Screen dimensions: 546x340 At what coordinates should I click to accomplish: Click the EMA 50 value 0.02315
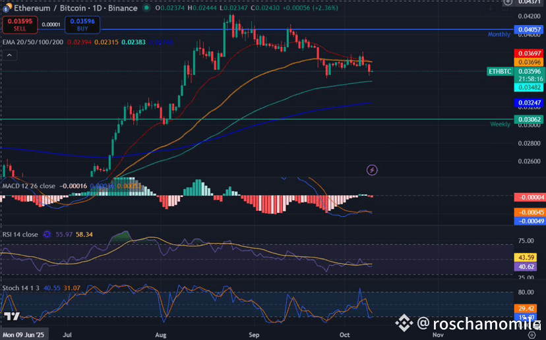(106, 42)
